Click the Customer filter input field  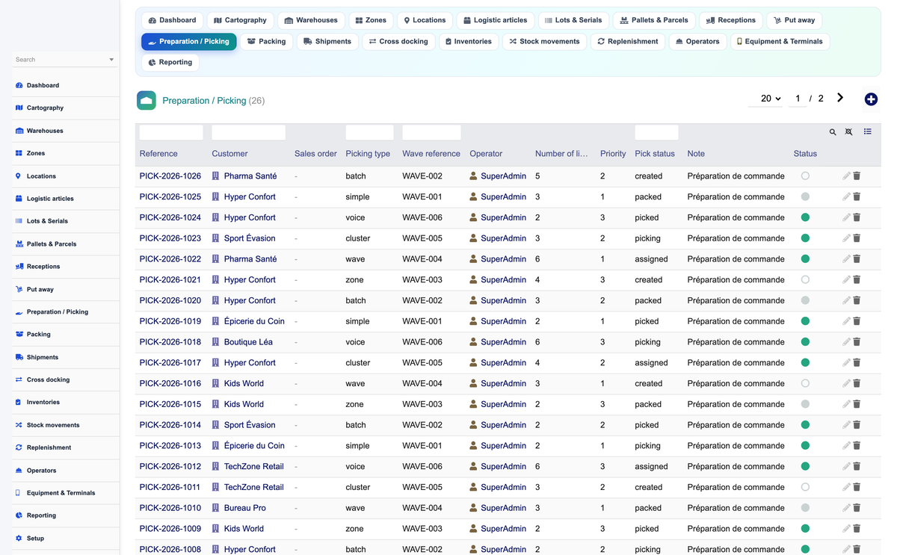[x=249, y=132]
